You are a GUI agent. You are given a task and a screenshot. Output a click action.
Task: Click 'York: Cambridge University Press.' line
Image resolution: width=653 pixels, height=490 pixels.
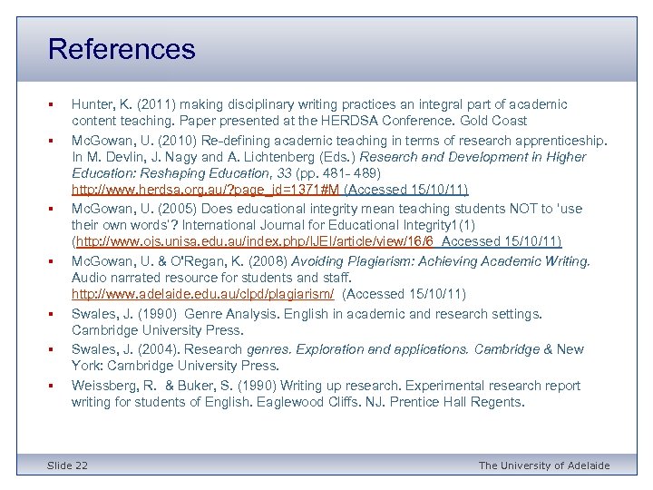pyautogui.click(x=175, y=366)
